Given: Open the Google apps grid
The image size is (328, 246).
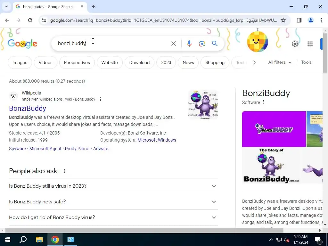Looking at the screenshot, I should [310, 44].
